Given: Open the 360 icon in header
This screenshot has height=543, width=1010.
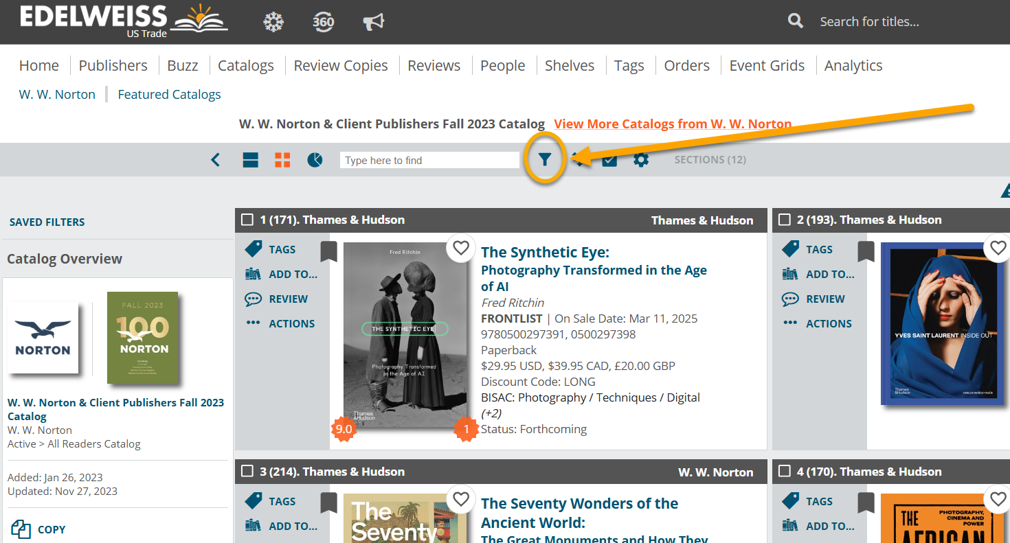Looking at the screenshot, I should tap(323, 22).
